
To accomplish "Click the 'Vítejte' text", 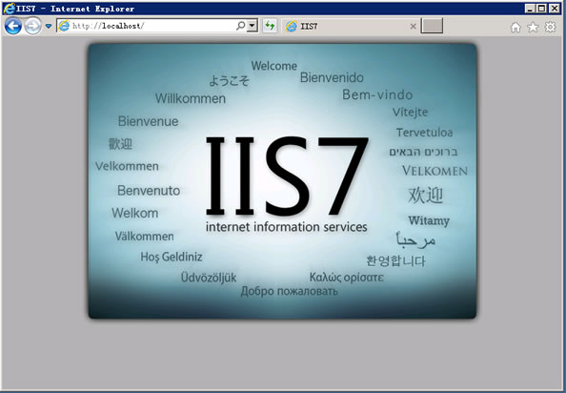I will pyautogui.click(x=410, y=112).
